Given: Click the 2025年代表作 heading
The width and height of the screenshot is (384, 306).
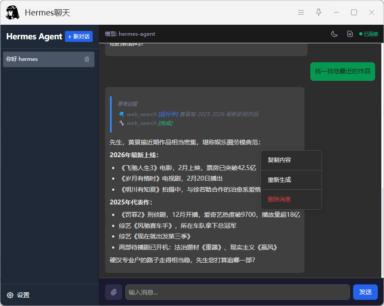Looking at the screenshot, I should coord(131,202).
